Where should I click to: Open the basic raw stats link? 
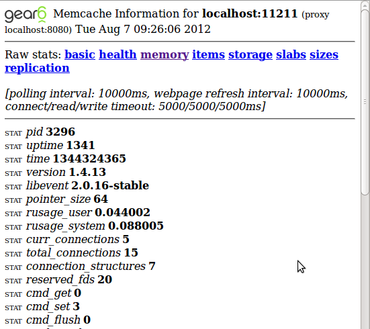(x=80, y=54)
